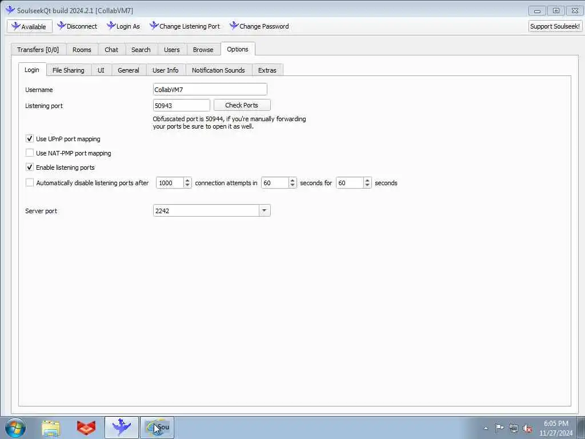The height and width of the screenshot is (439, 585).
Task: Click the Listening port input field
Action: (x=181, y=105)
